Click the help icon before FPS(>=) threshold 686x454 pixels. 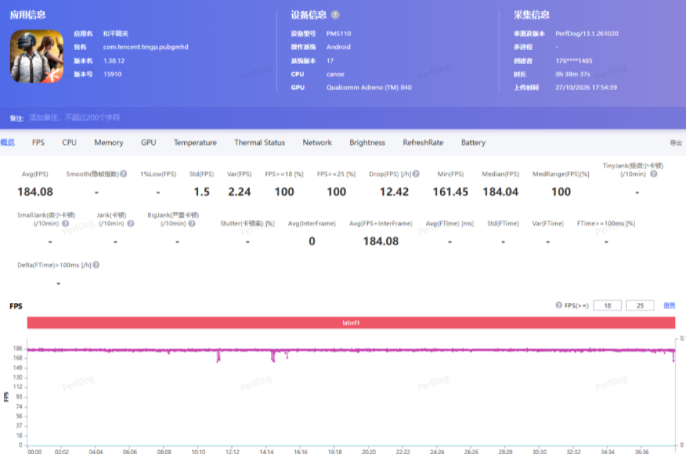coord(559,305)
